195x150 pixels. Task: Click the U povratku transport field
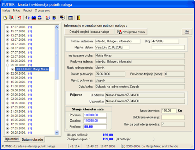pyautogui.click(x=145, y=101)
